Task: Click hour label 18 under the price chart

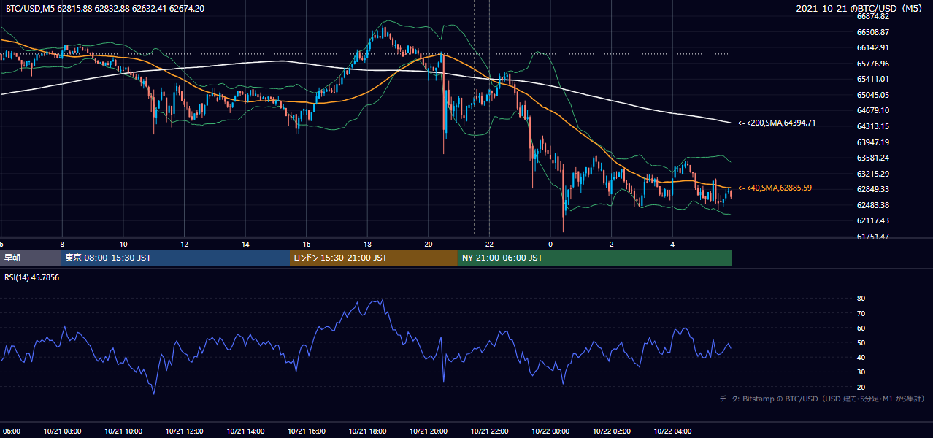Action: pos(367,244)
